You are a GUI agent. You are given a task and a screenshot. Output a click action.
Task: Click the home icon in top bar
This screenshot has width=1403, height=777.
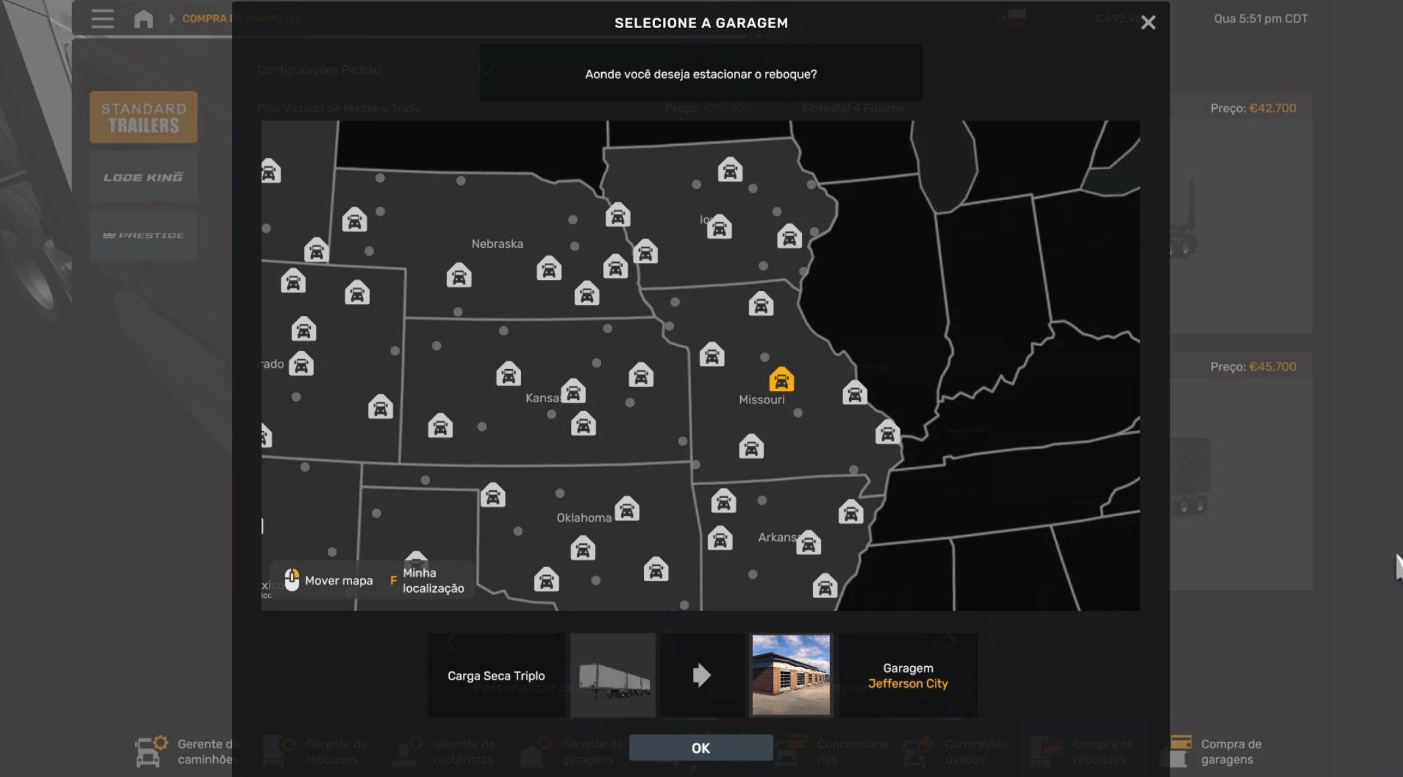tap(143, 19)
